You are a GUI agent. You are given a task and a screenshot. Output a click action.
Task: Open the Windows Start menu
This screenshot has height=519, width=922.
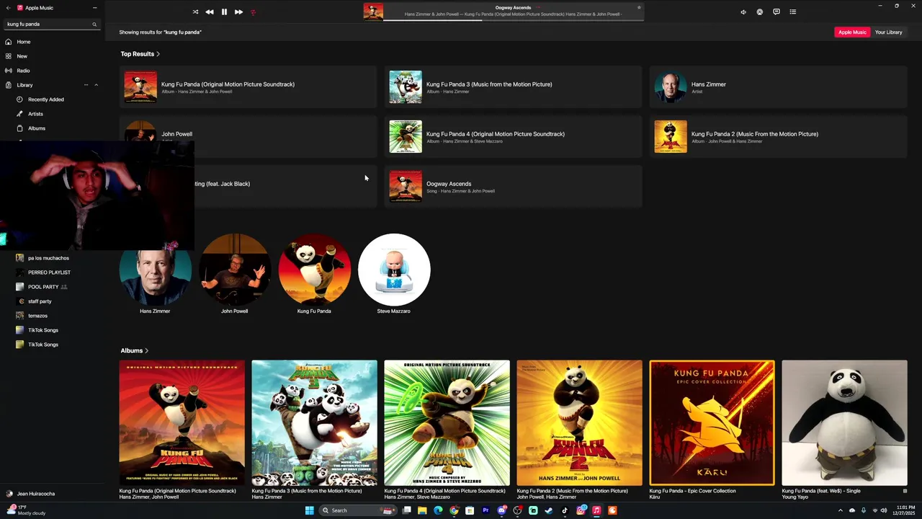[309, 510]
